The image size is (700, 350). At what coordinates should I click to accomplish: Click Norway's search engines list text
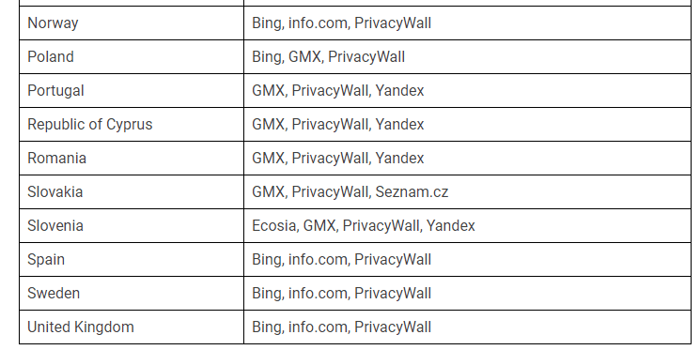(x=341, y=23)
